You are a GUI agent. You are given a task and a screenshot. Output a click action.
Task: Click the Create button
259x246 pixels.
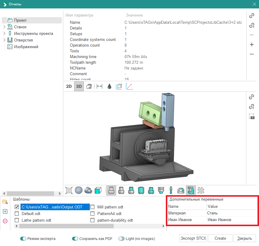point(220,238)
